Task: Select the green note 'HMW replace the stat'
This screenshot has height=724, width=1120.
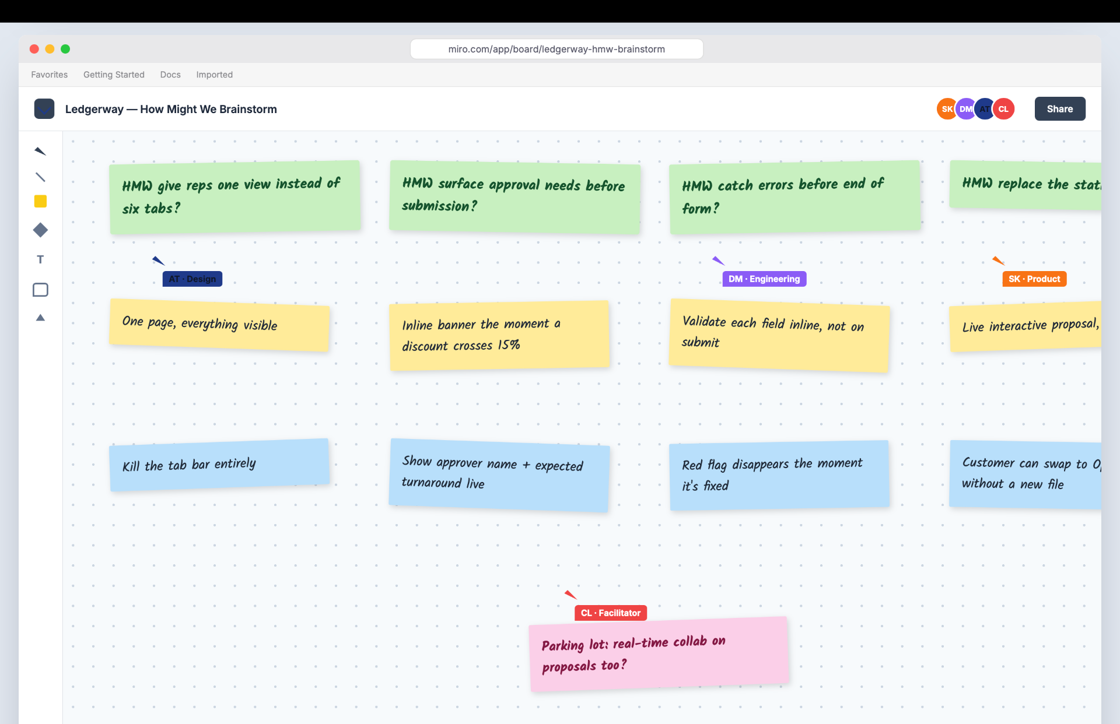Action: pyautogui.click(x=1025, y=185)
